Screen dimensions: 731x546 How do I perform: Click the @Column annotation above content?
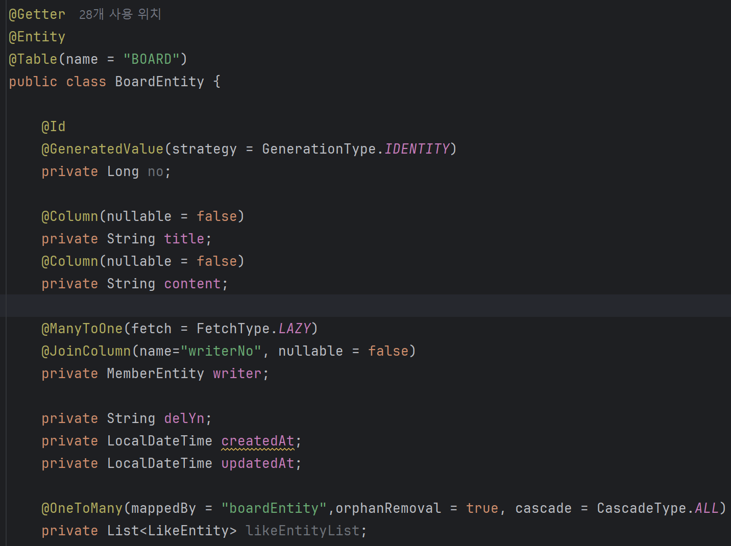[x=70, y=261]
